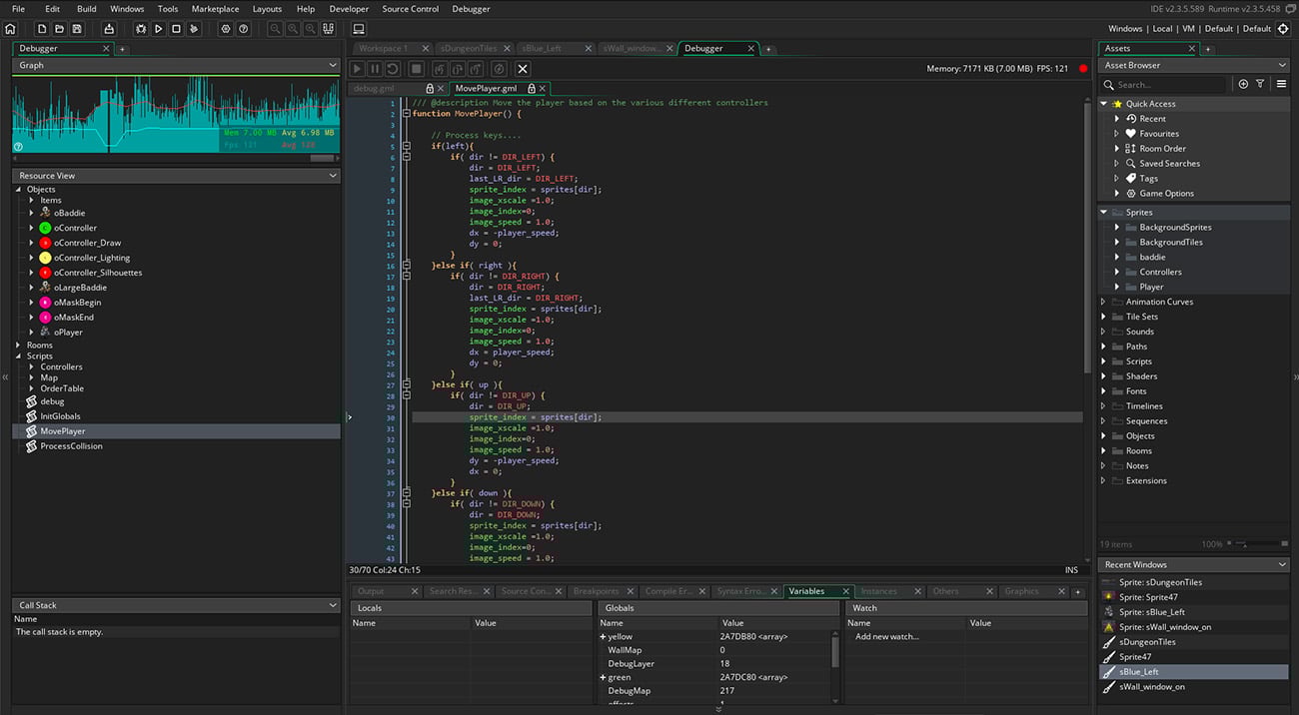The height and width of the screenshot is (715, 1299).
Task: Click the X exit debugger icon
Action: 523,69
